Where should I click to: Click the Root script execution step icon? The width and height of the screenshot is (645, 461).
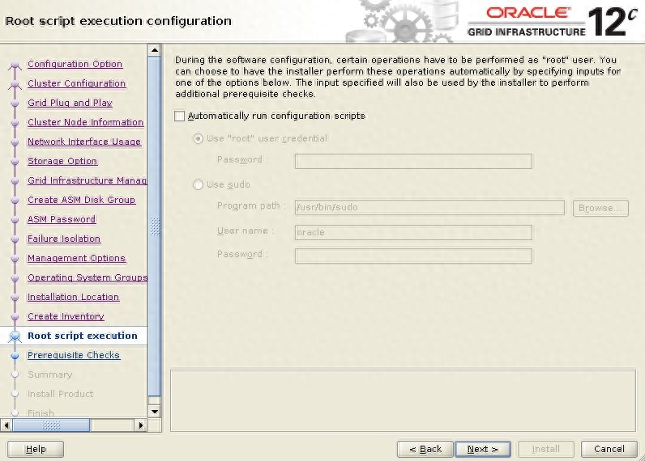[x=14, y=336]
